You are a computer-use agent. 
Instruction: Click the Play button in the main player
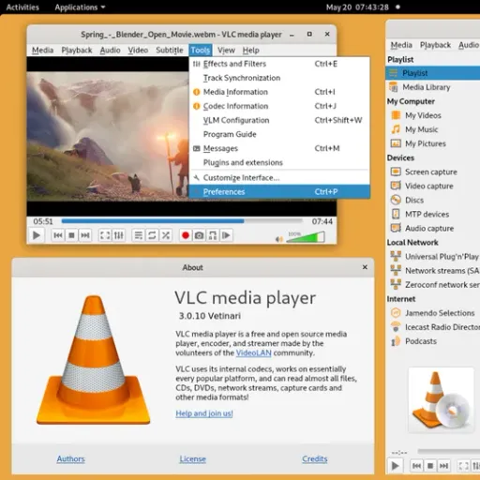tap(37, 235)
